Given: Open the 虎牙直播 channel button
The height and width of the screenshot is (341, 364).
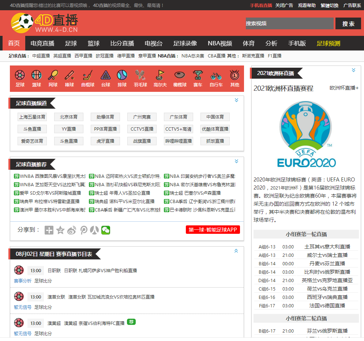Looking at the screenshot, I should point(105,141).
